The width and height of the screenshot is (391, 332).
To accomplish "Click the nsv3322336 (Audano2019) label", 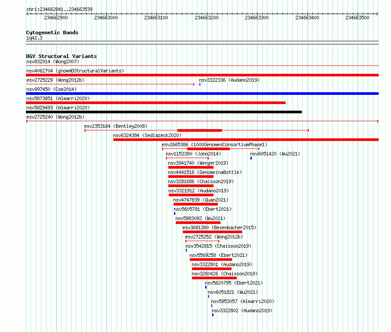I will (x=229, y=80).
